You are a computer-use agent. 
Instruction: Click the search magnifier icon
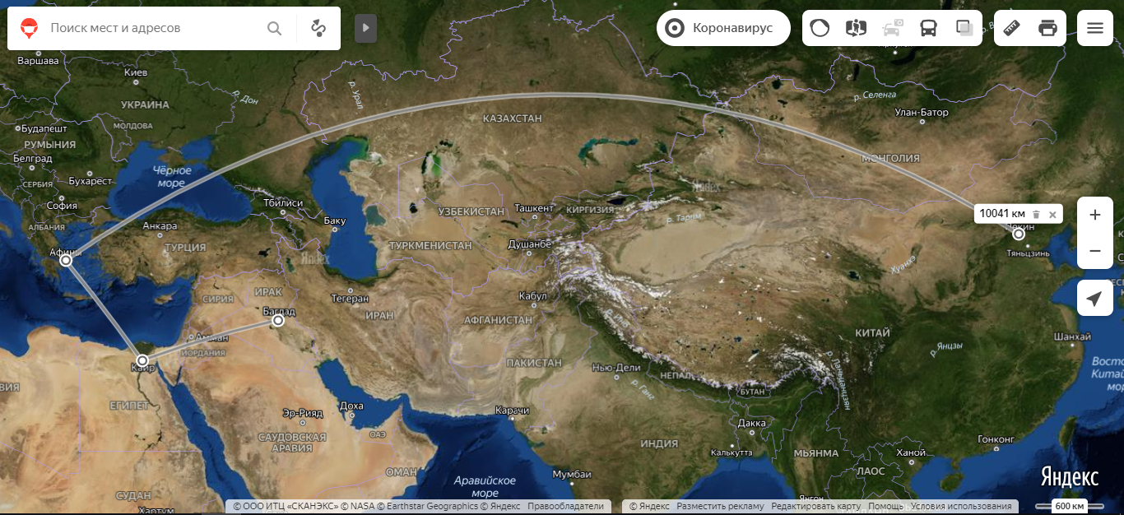275,28
